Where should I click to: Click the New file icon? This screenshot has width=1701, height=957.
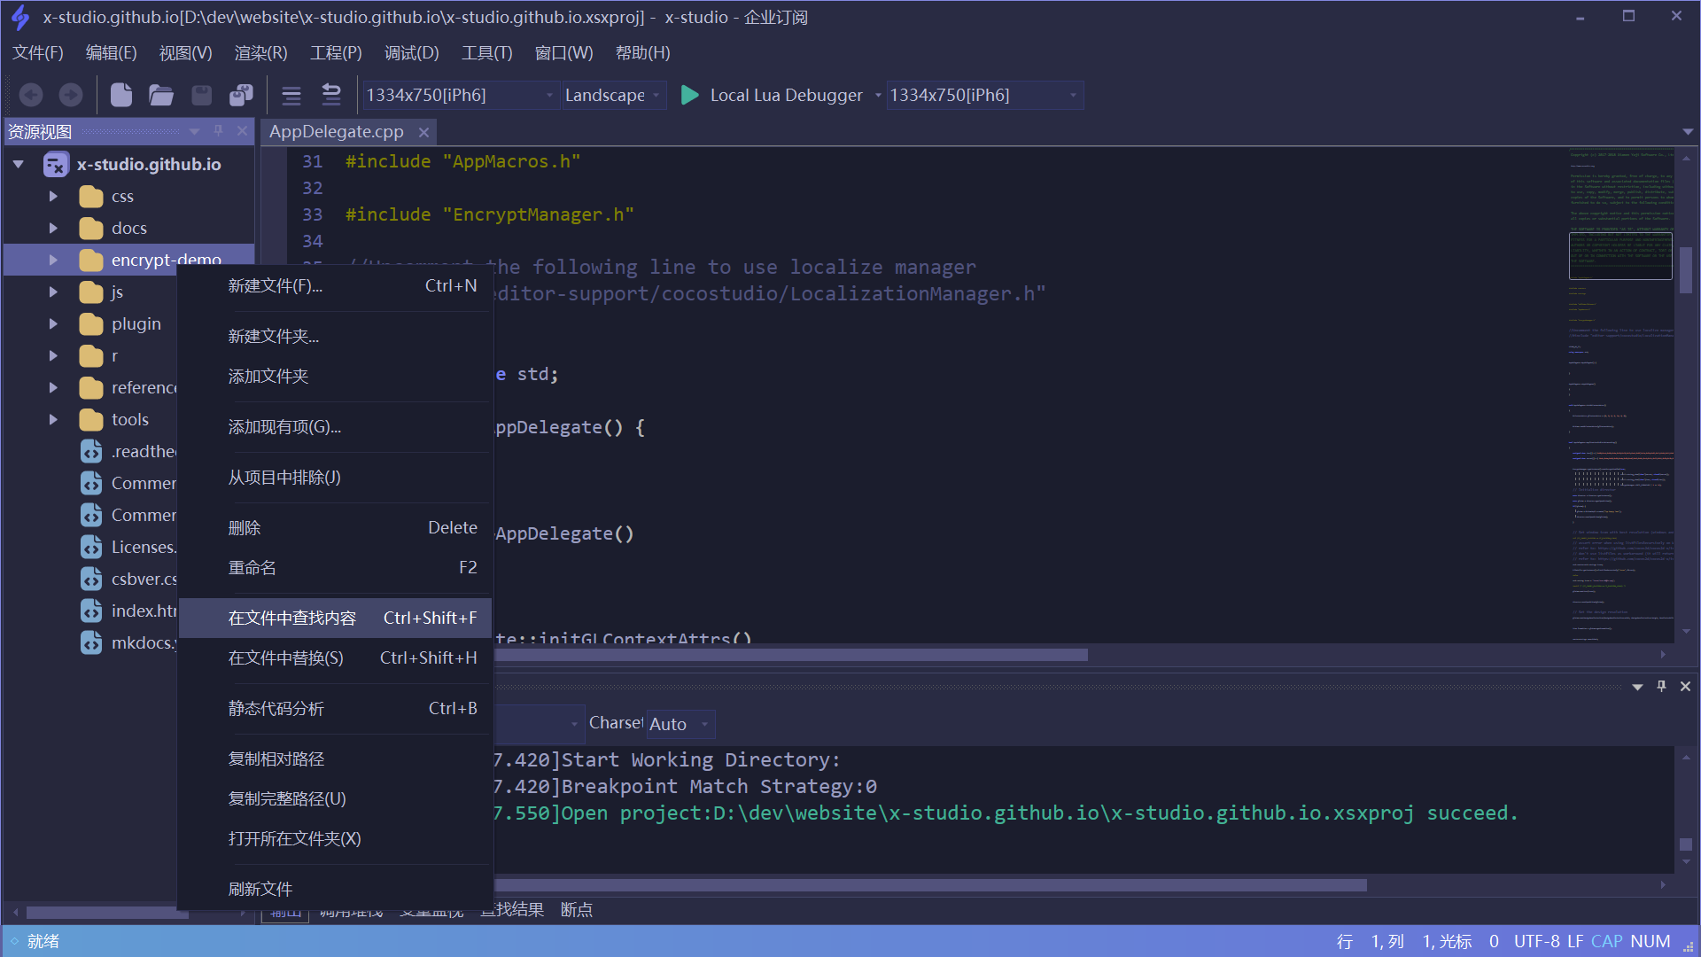pyautogui.click(x=120, y=95)
